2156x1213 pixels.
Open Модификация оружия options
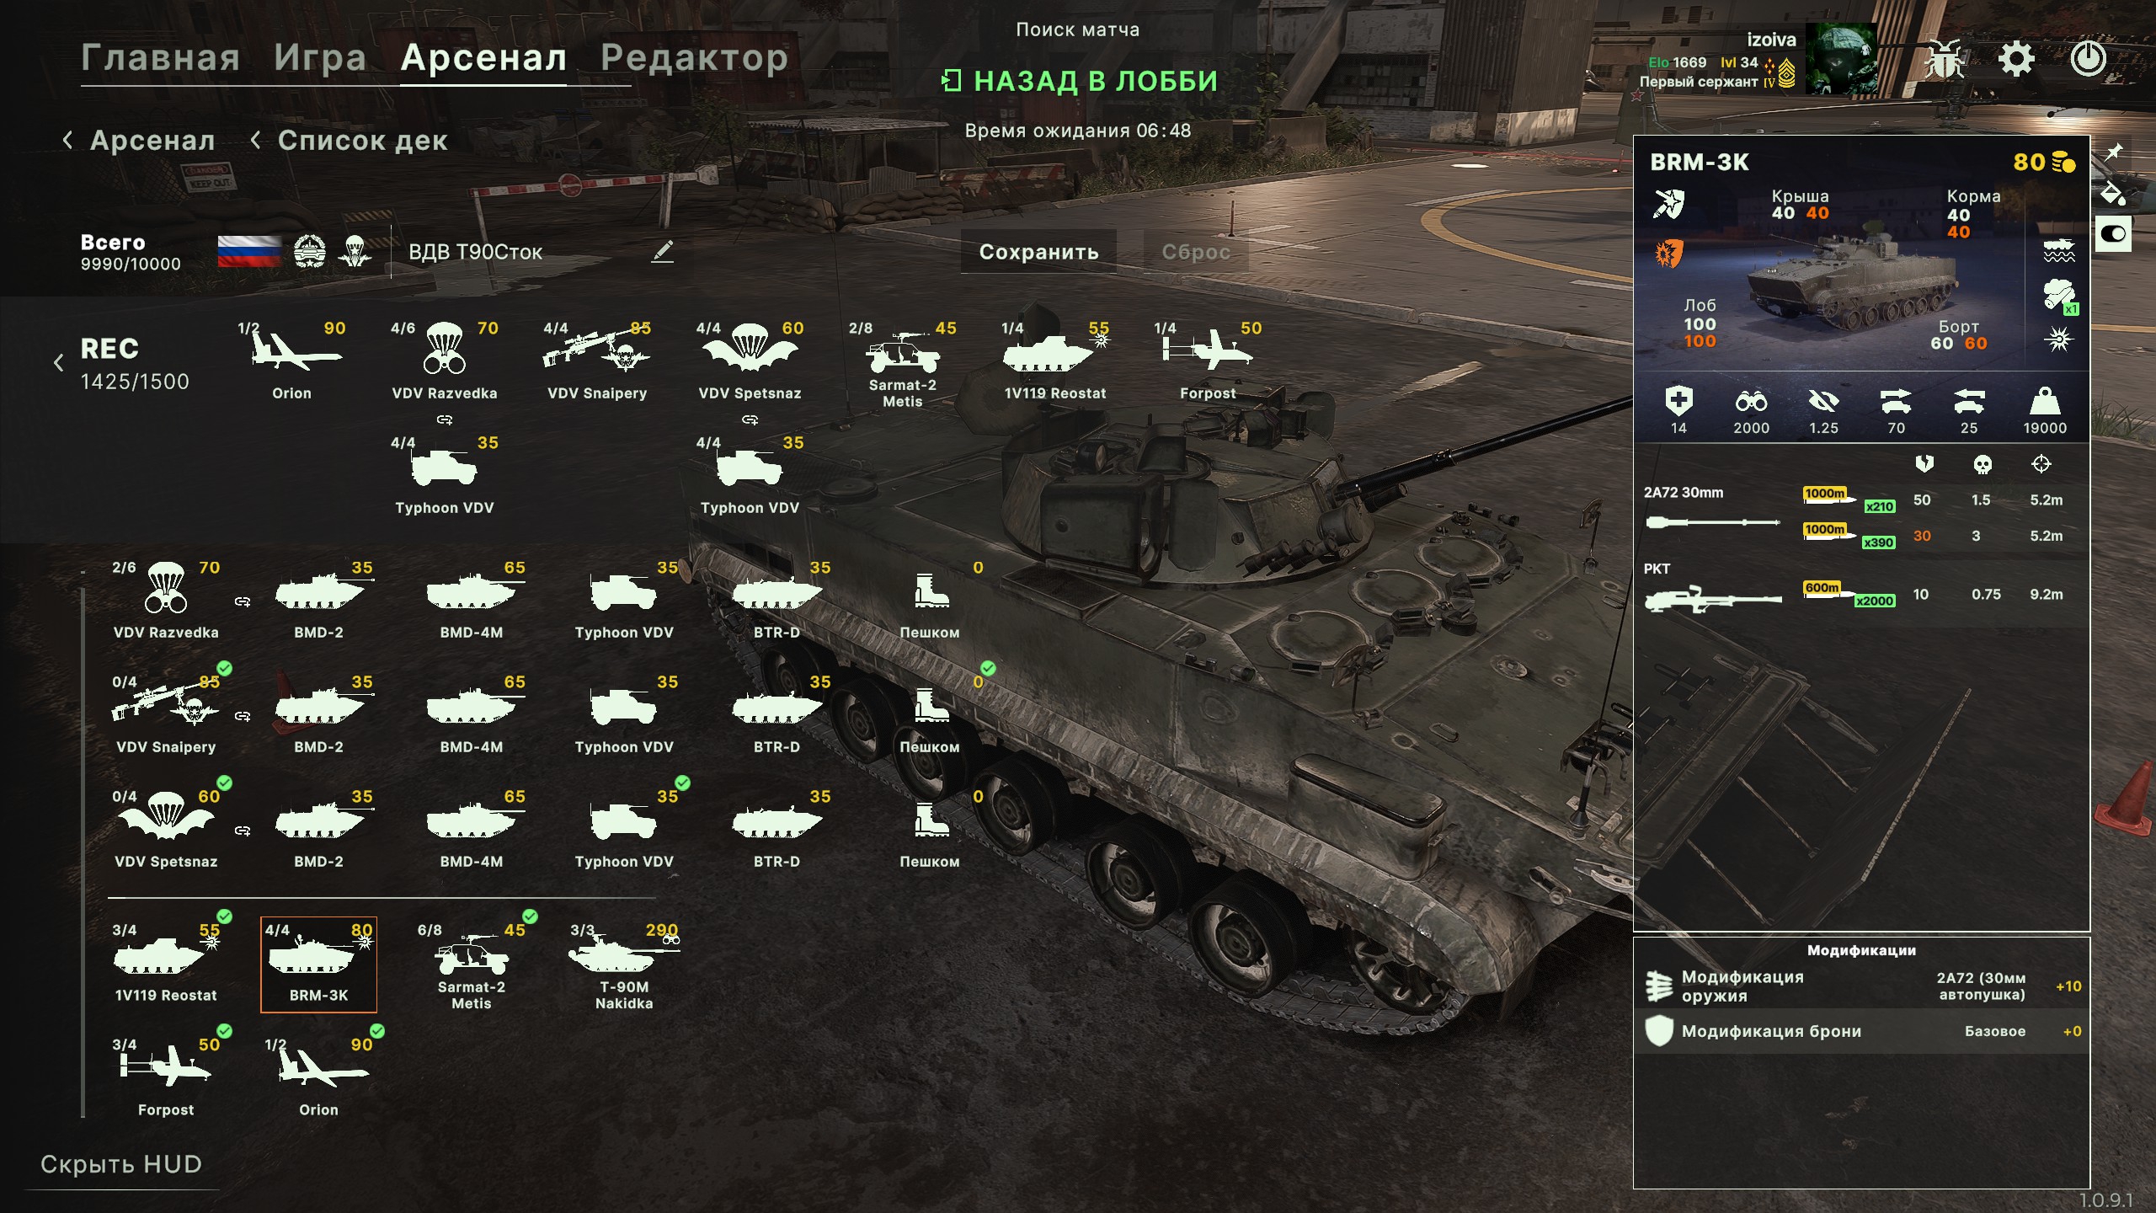pos(1861,986)
